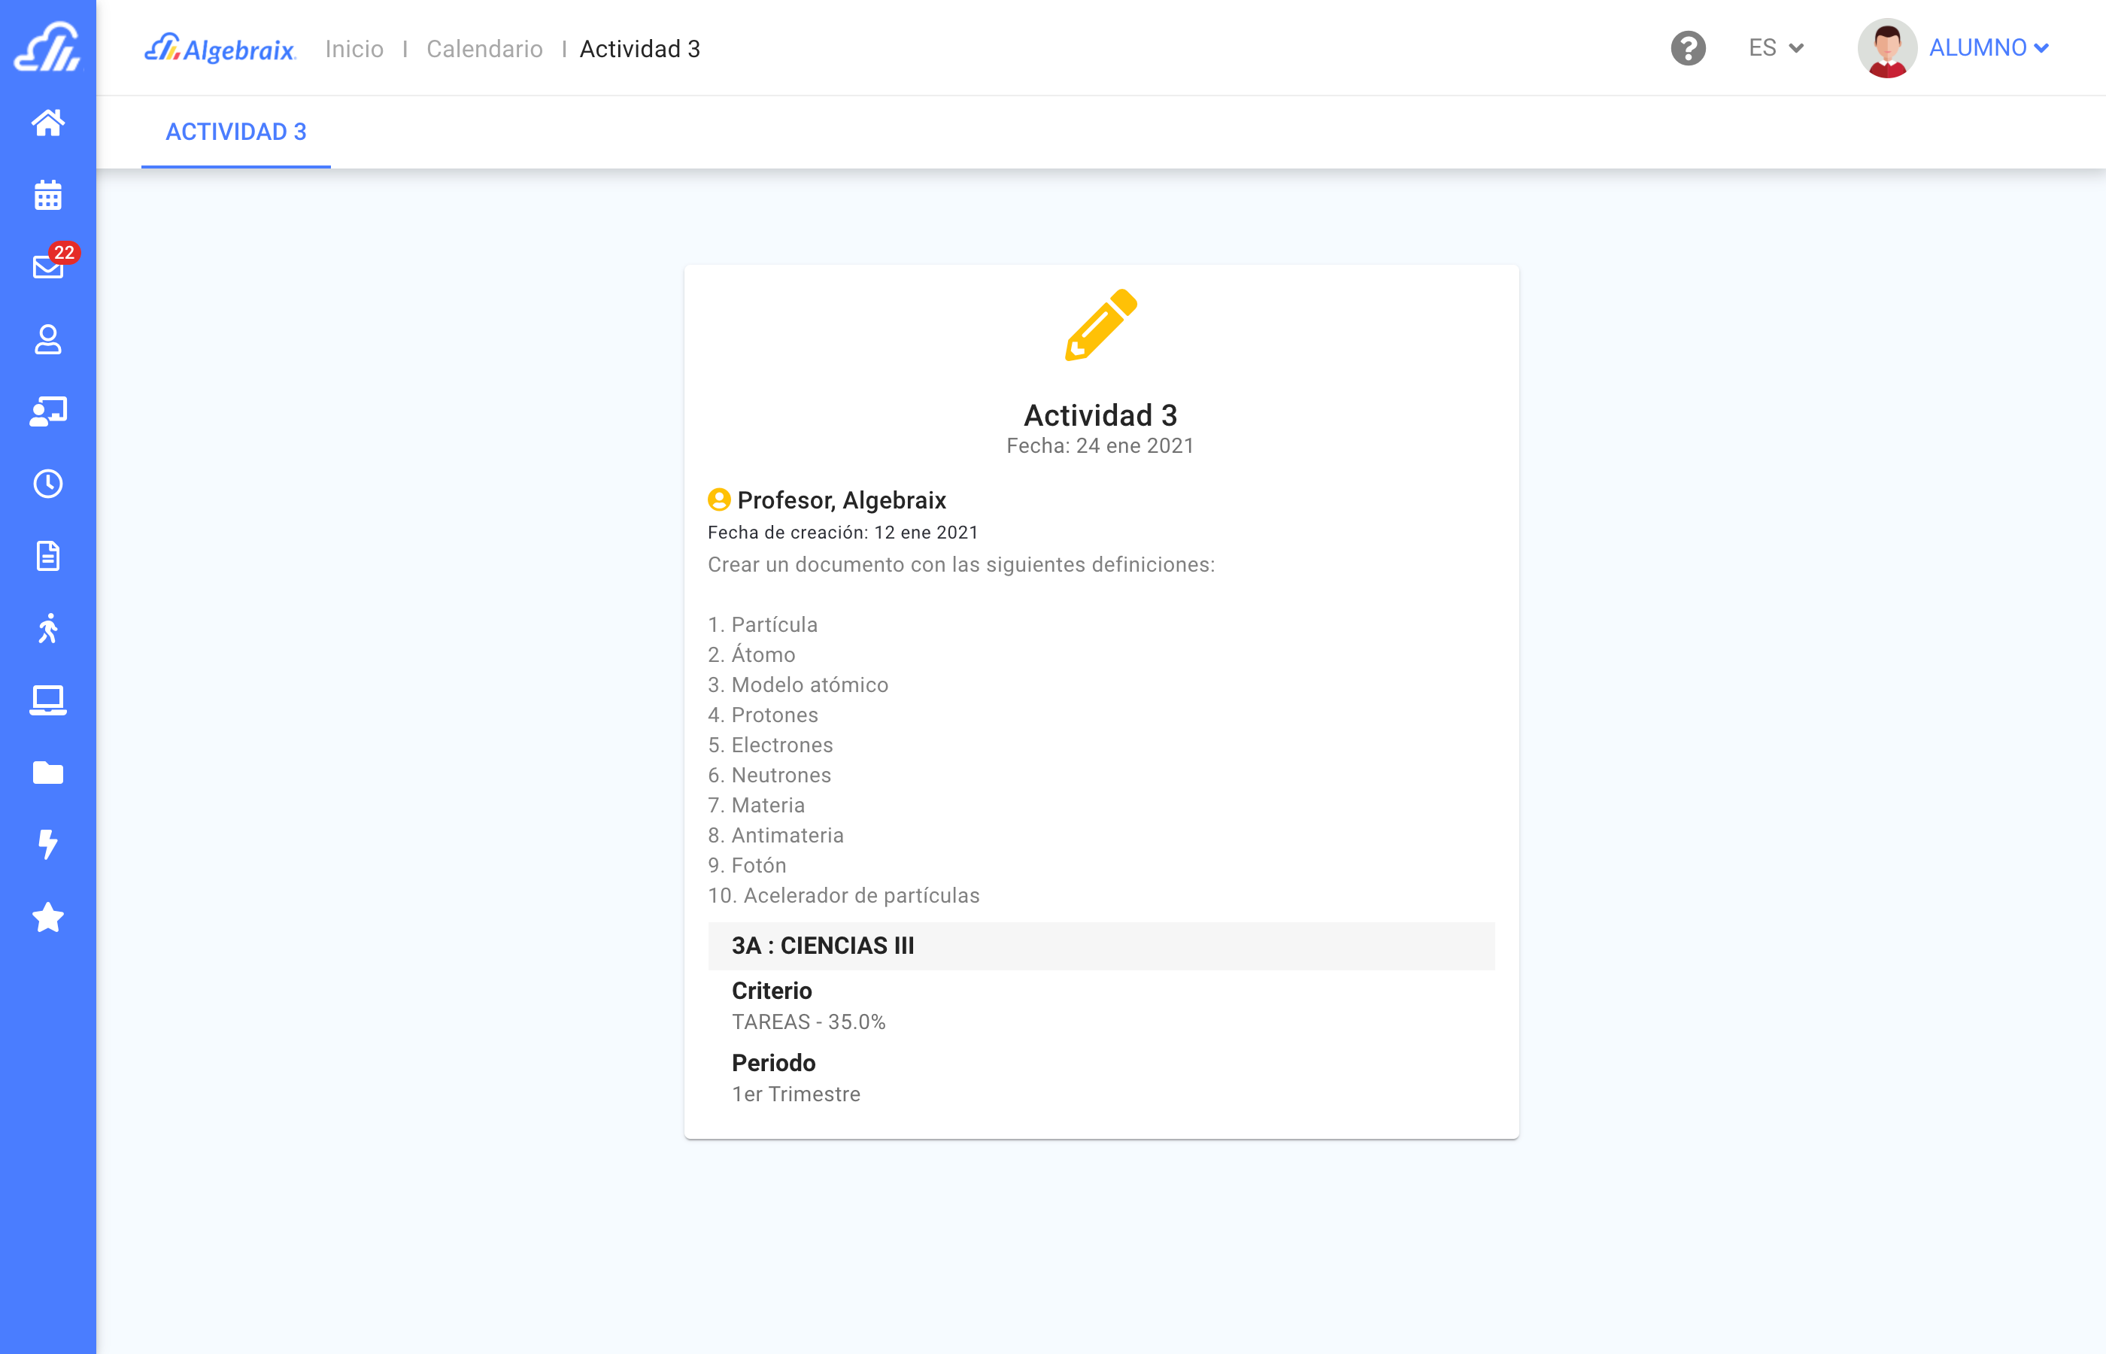
Task: Expand the ES language dropdown
Action: coord(1776,48)
